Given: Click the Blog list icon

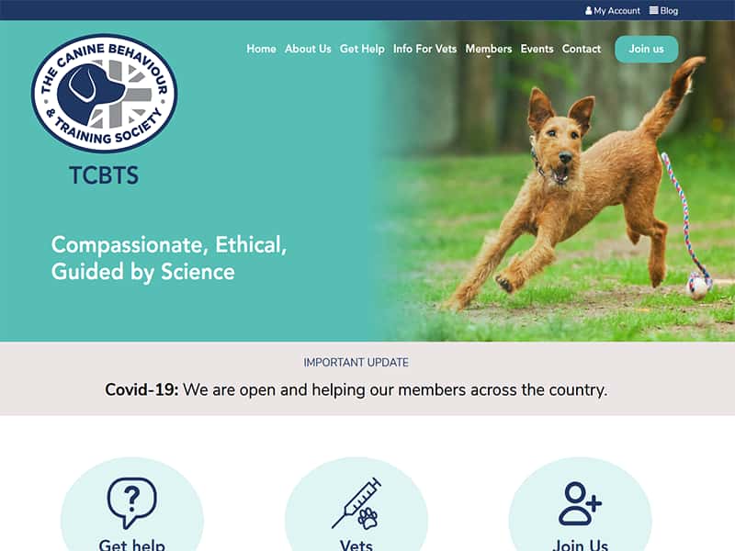Looking at the screenshot, I should tap(653, 10).
